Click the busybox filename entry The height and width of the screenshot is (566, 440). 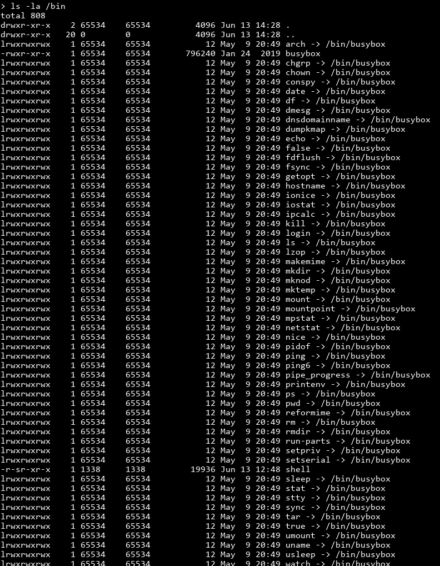pyautogui.click(x=303, y=53)
